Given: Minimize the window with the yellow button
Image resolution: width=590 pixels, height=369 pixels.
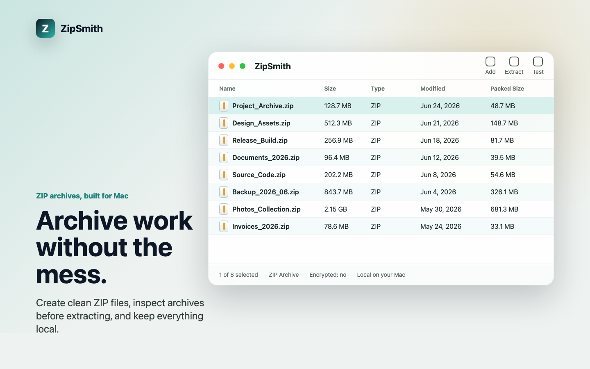Looking at the screenshot, I should (232, 66).
